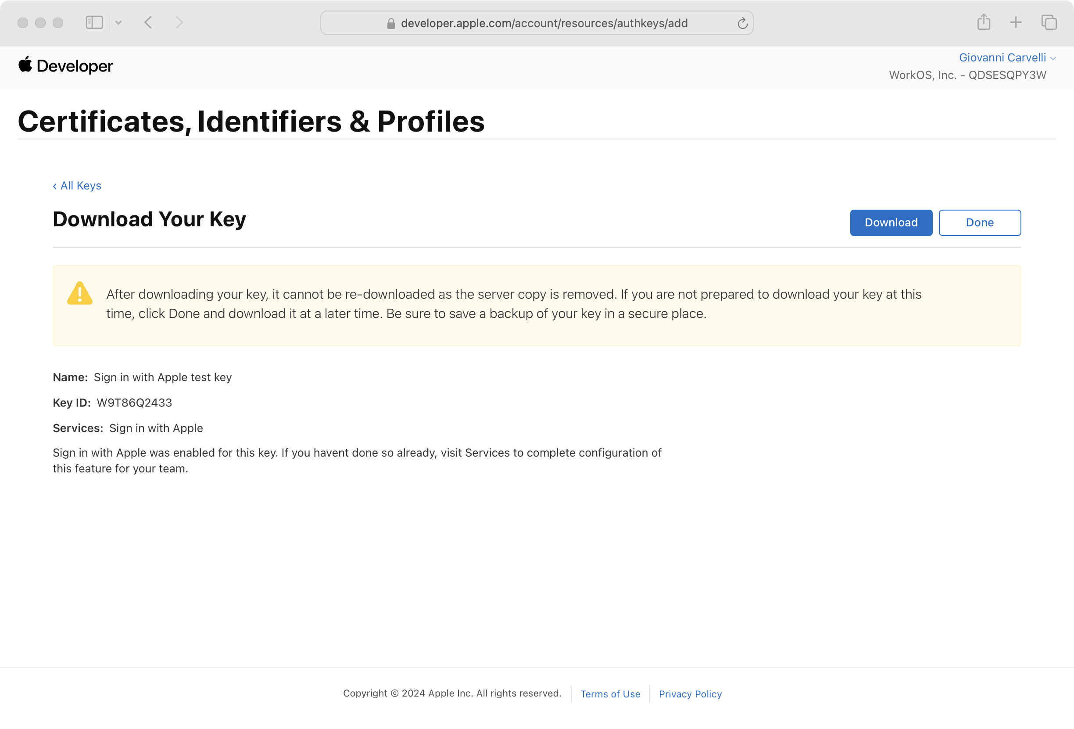Click the address bar URL field
1074x729 pixels.
544,24
